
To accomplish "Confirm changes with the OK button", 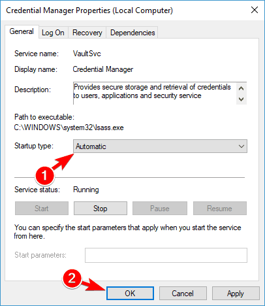I will tap(130, 294).
